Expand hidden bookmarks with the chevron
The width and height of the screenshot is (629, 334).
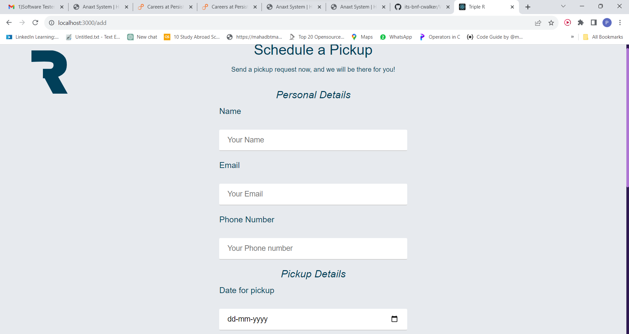(572, 37)
